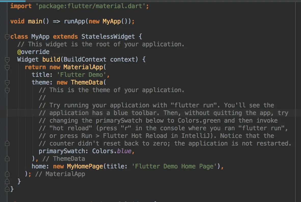Screen dimensions: 301x202
Task: Click the 'Flutter Demo Home Page' string
Action: (174, 166)
